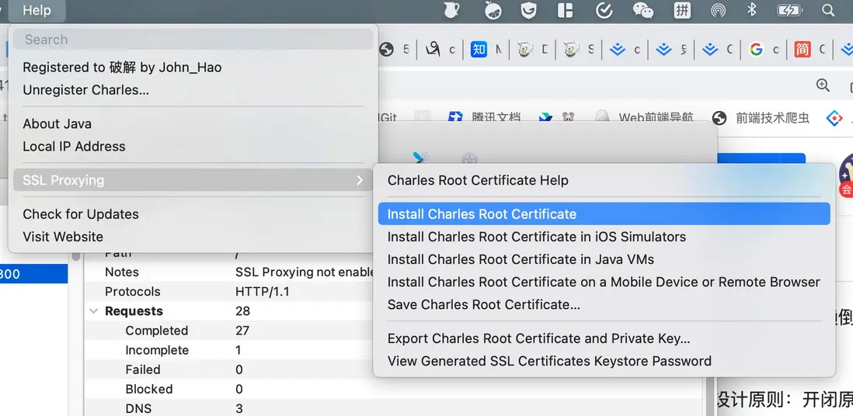Select Check for Updates
This screenshot has height=416, width=853.
[81, 214]
